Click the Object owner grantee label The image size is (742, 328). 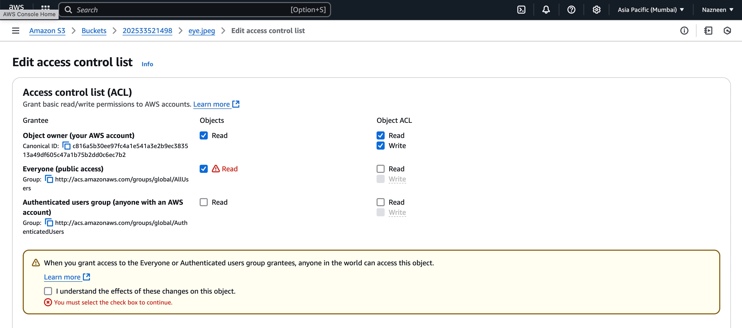click(x=79, y=135)
